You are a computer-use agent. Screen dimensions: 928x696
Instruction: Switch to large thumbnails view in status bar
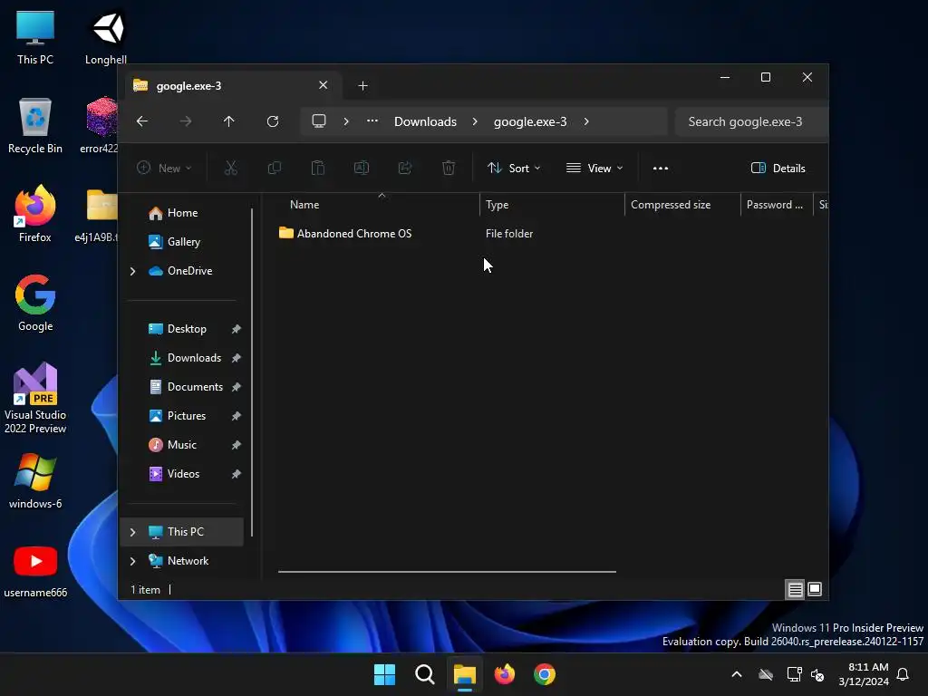815,589
